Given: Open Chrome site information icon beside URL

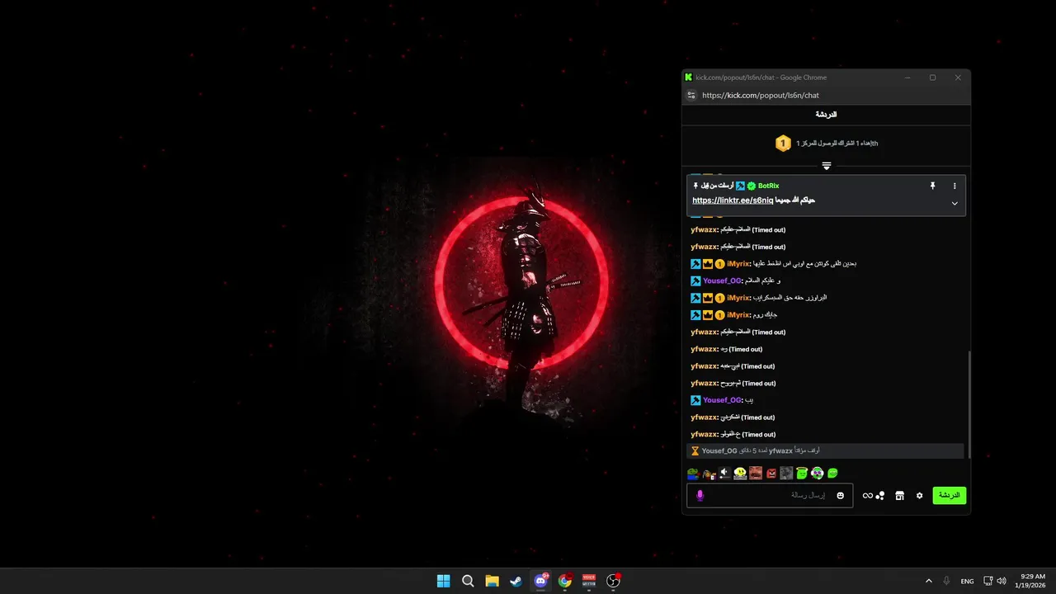Looking at the screenshot, I should (x=691, y=95).
